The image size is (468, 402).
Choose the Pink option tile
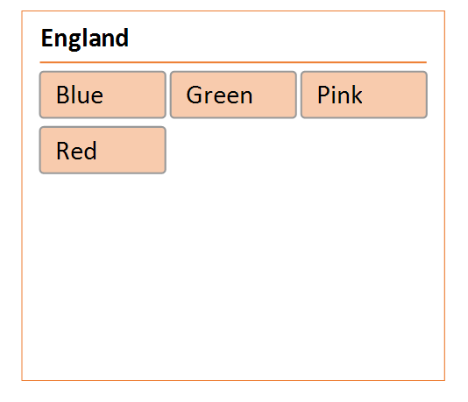pos(364,95)
